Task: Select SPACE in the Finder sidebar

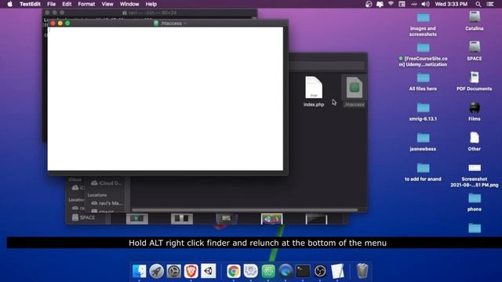Action: point(84,218)
